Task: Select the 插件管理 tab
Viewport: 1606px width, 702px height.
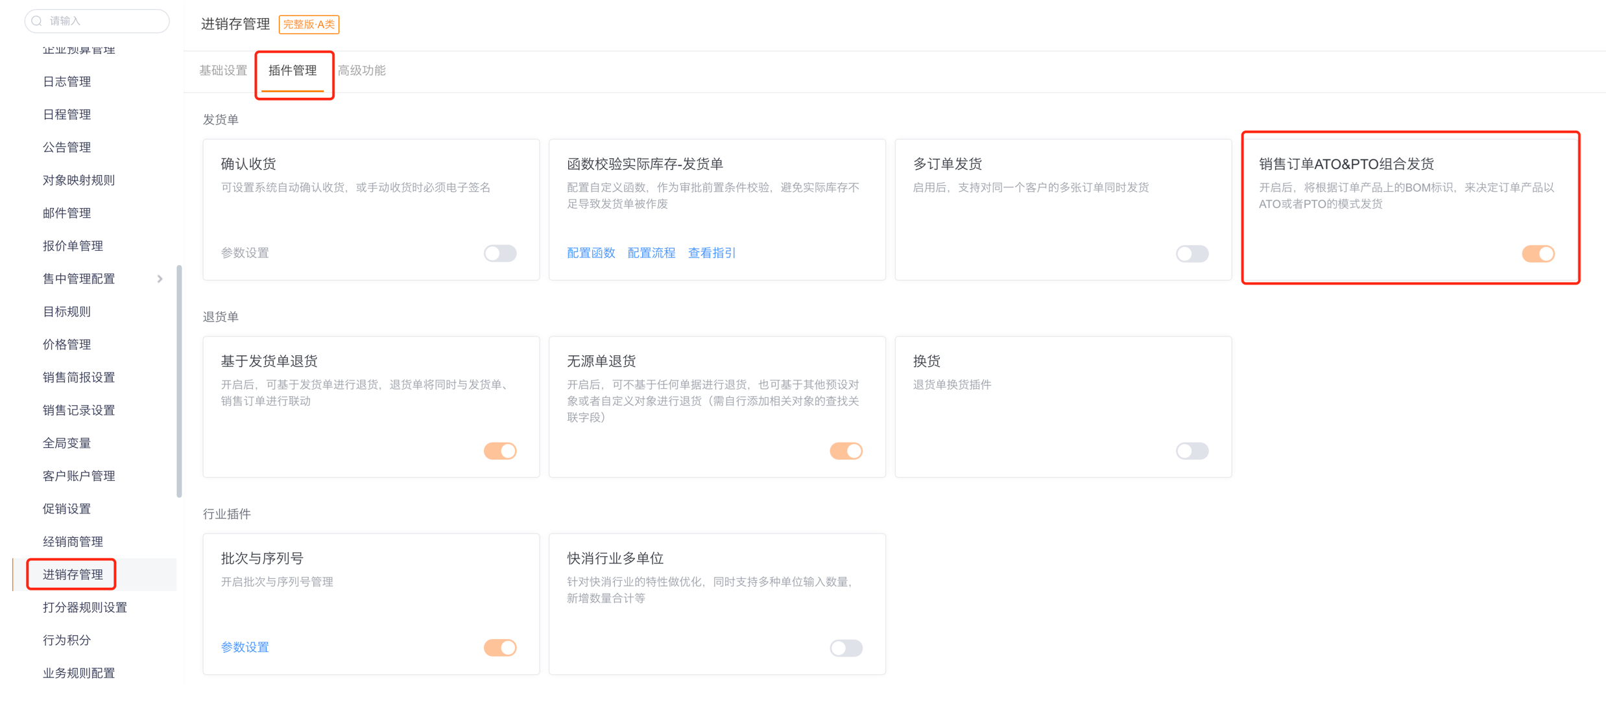Action: [293, 71]
